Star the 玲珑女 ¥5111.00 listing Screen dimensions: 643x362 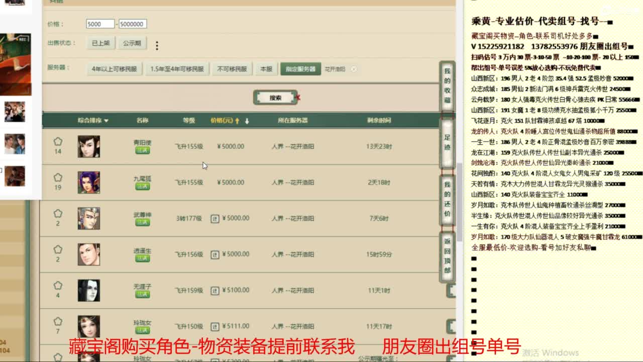pos(58,321)
